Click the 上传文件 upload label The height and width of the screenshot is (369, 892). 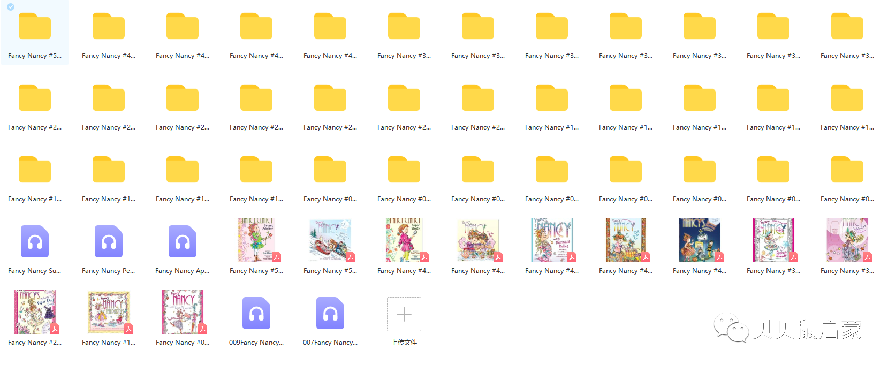[404, 342]
